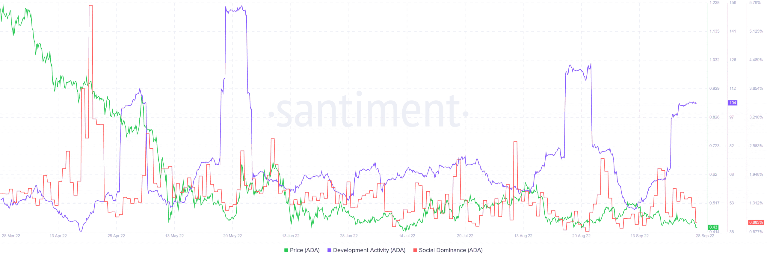Viewport: 767px width, 260px height.
Task: Click the 156 development activity axis value
Action: coord(733,3)
